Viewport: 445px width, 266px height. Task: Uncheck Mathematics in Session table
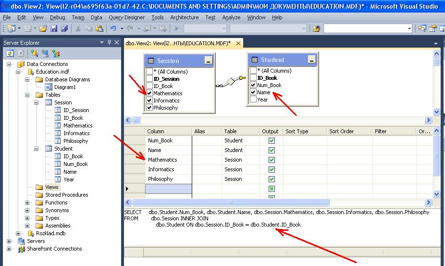pyautogui.click(x=149, y=93)
